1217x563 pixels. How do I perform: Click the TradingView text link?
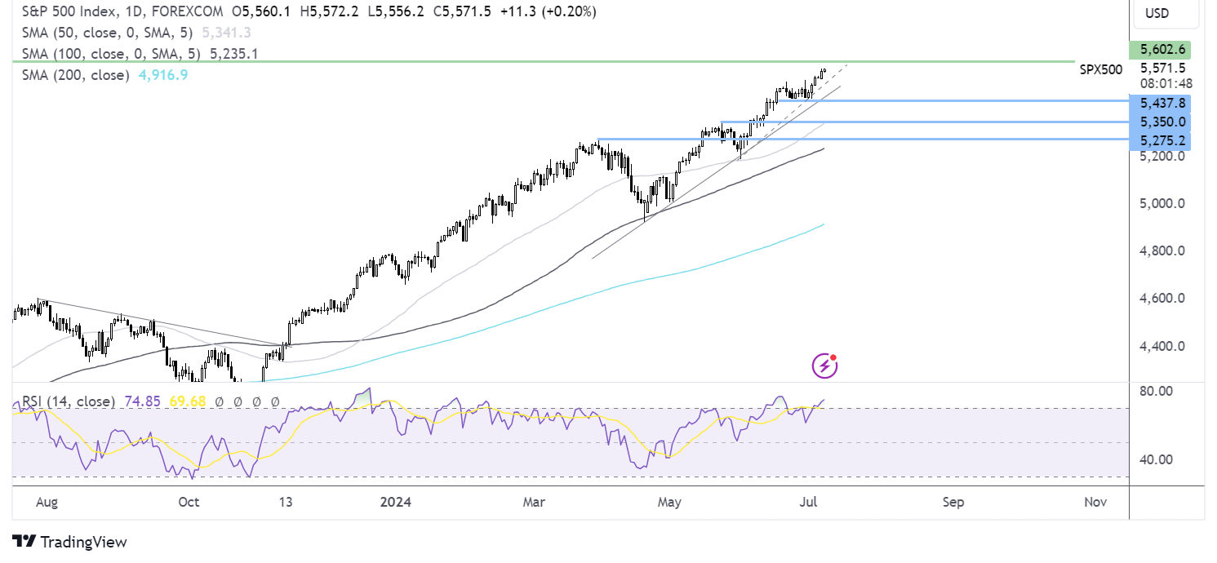tap(83, 542)
